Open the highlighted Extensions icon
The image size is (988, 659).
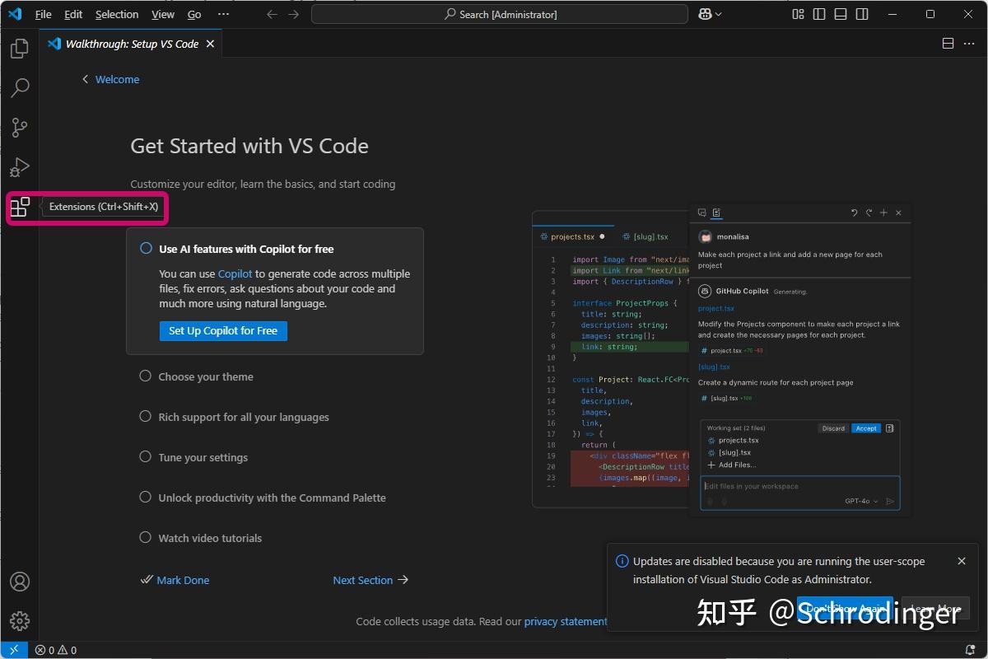[20, 208]
